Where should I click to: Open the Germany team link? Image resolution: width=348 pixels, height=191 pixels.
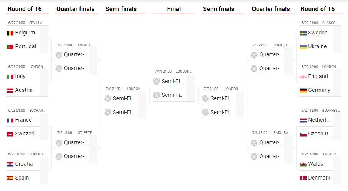319,90
